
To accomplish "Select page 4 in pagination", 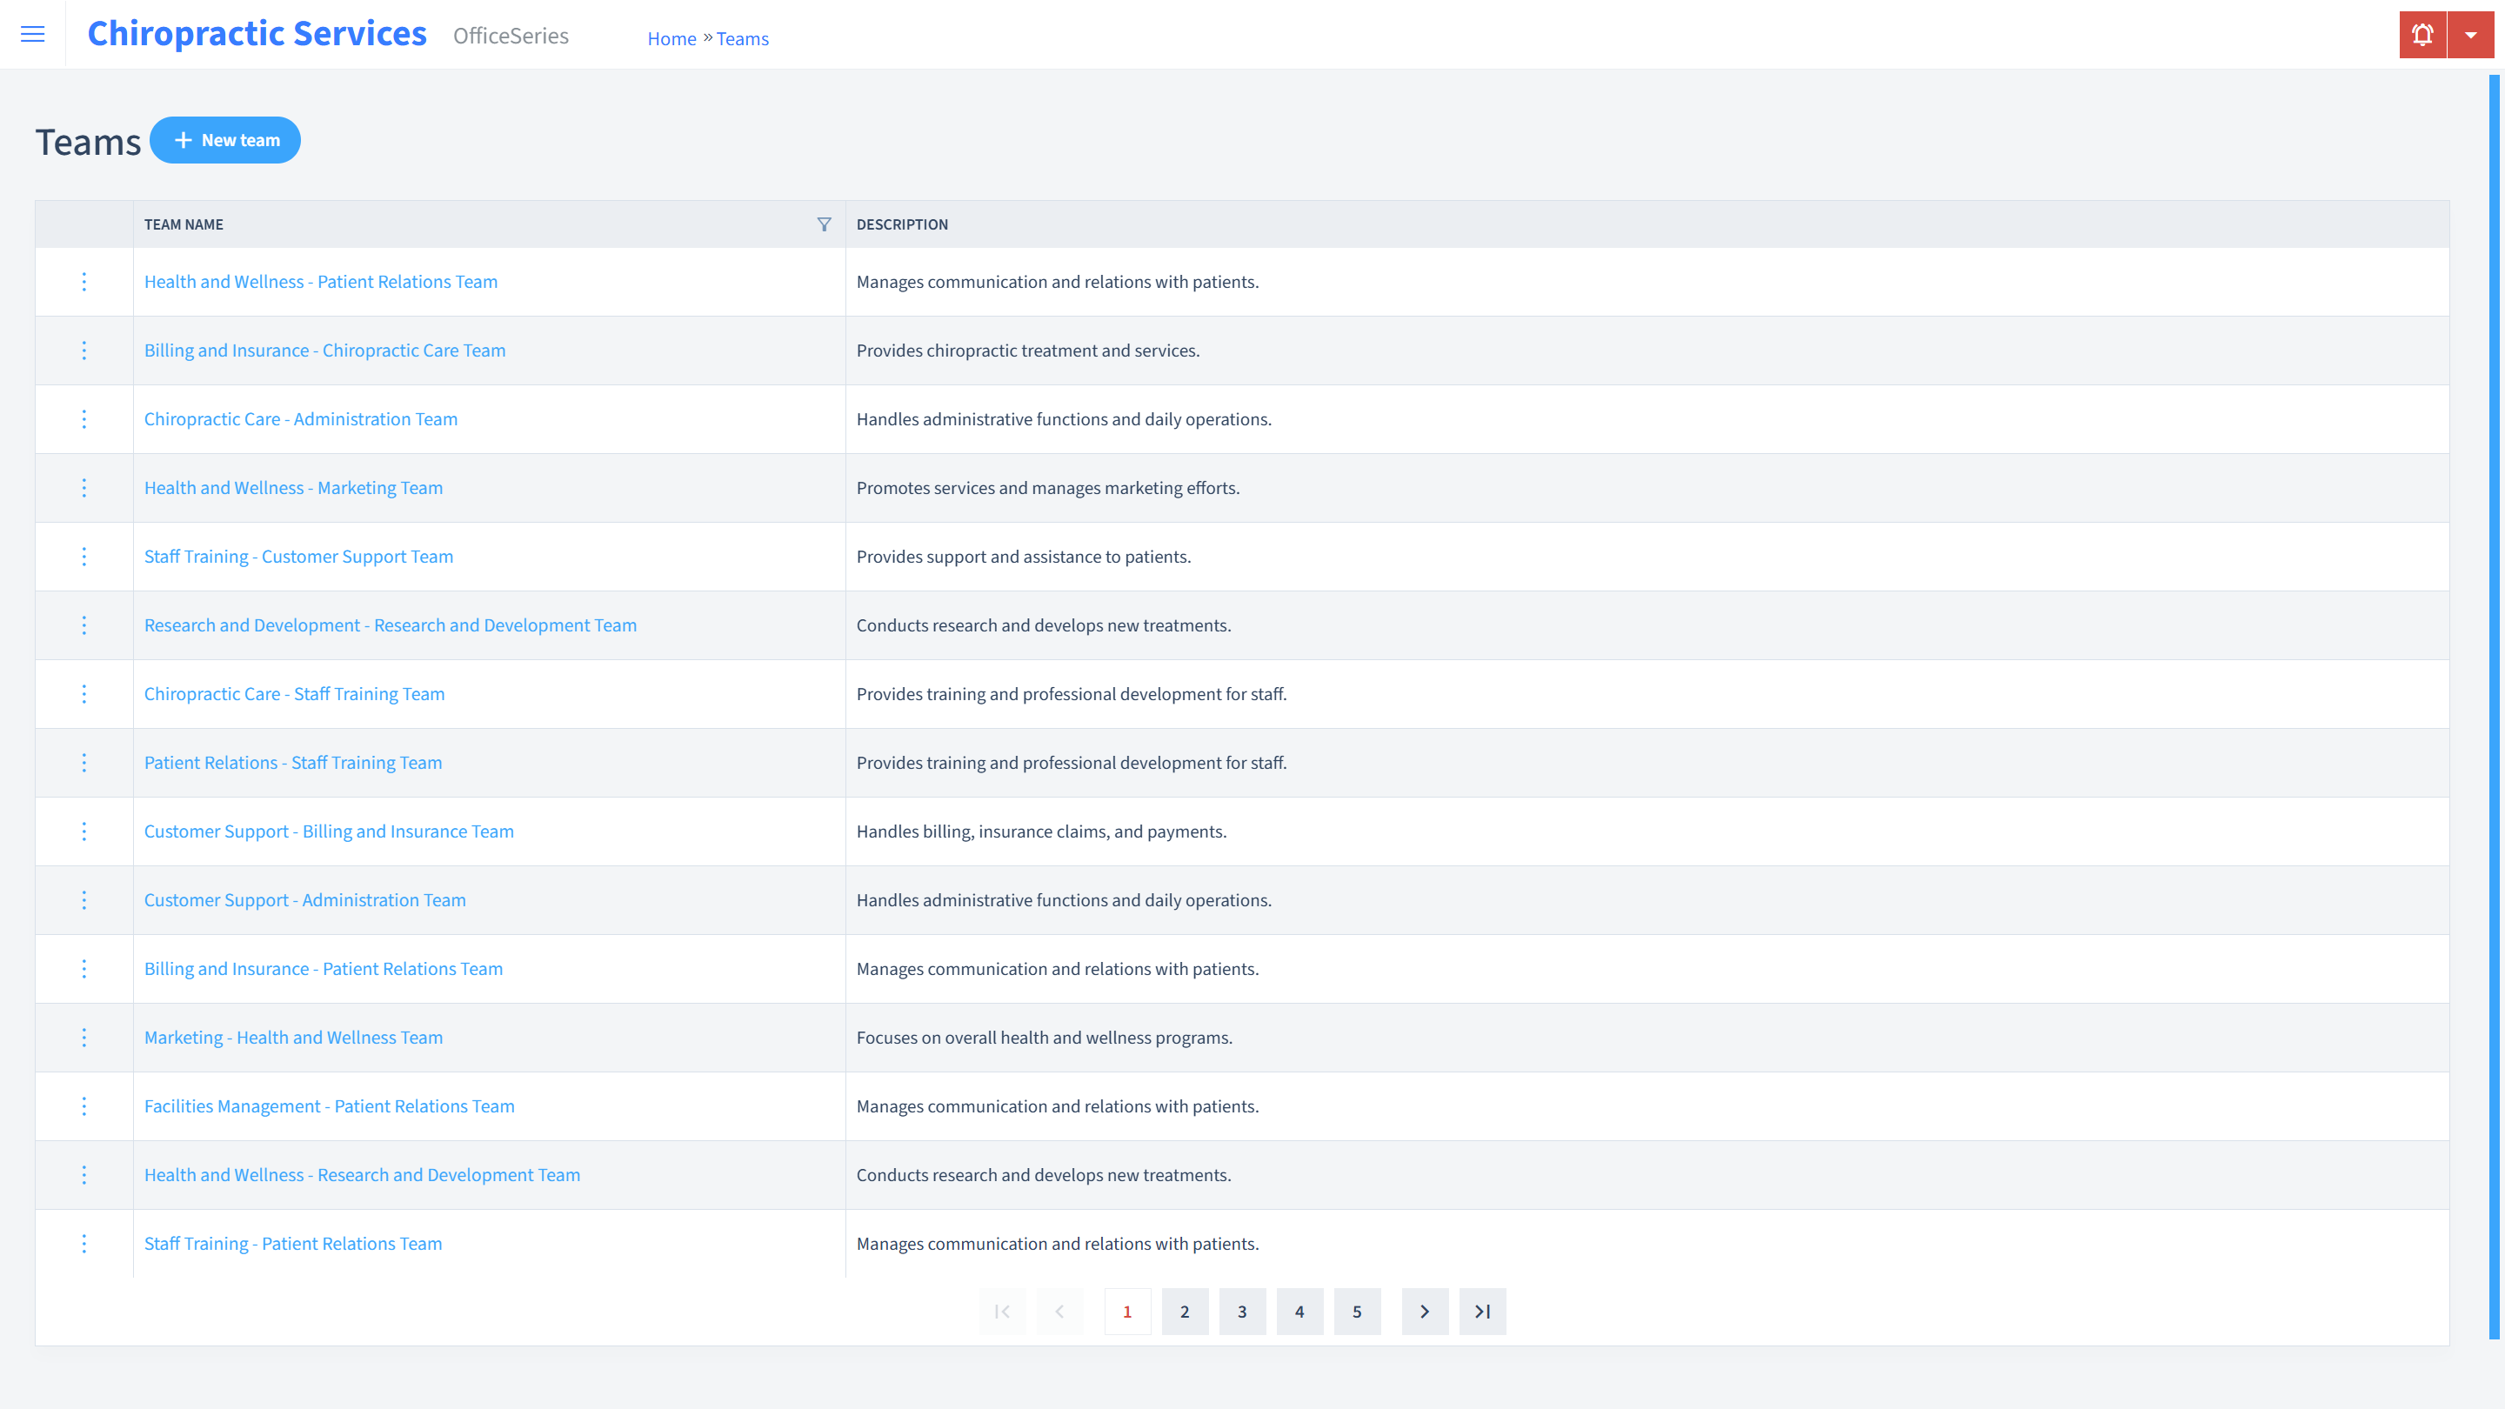I will pyautogui.click(x=1299, y=1311).
